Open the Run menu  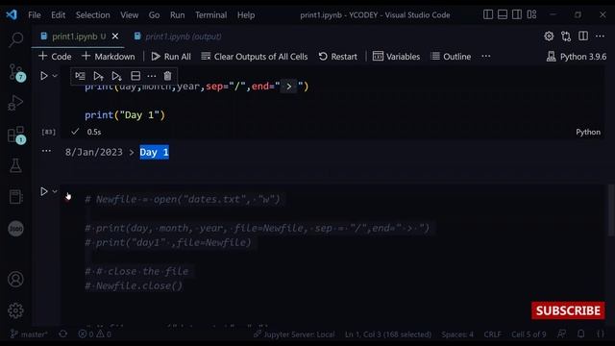(177, 15)
